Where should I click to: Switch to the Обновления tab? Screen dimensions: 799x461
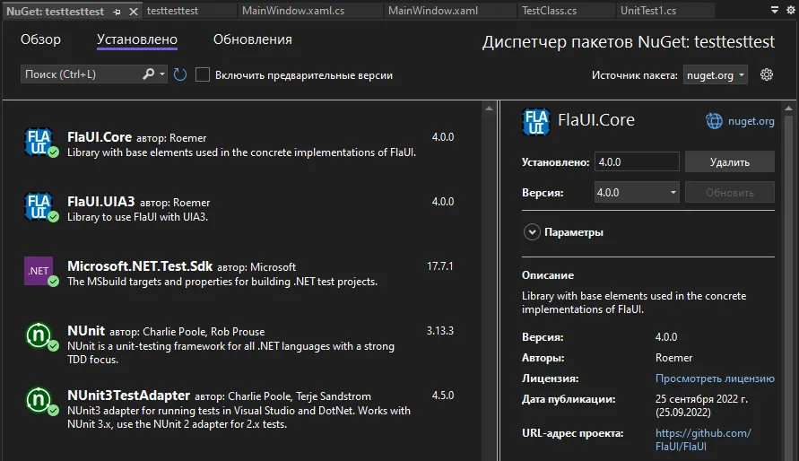pos(253,39)
